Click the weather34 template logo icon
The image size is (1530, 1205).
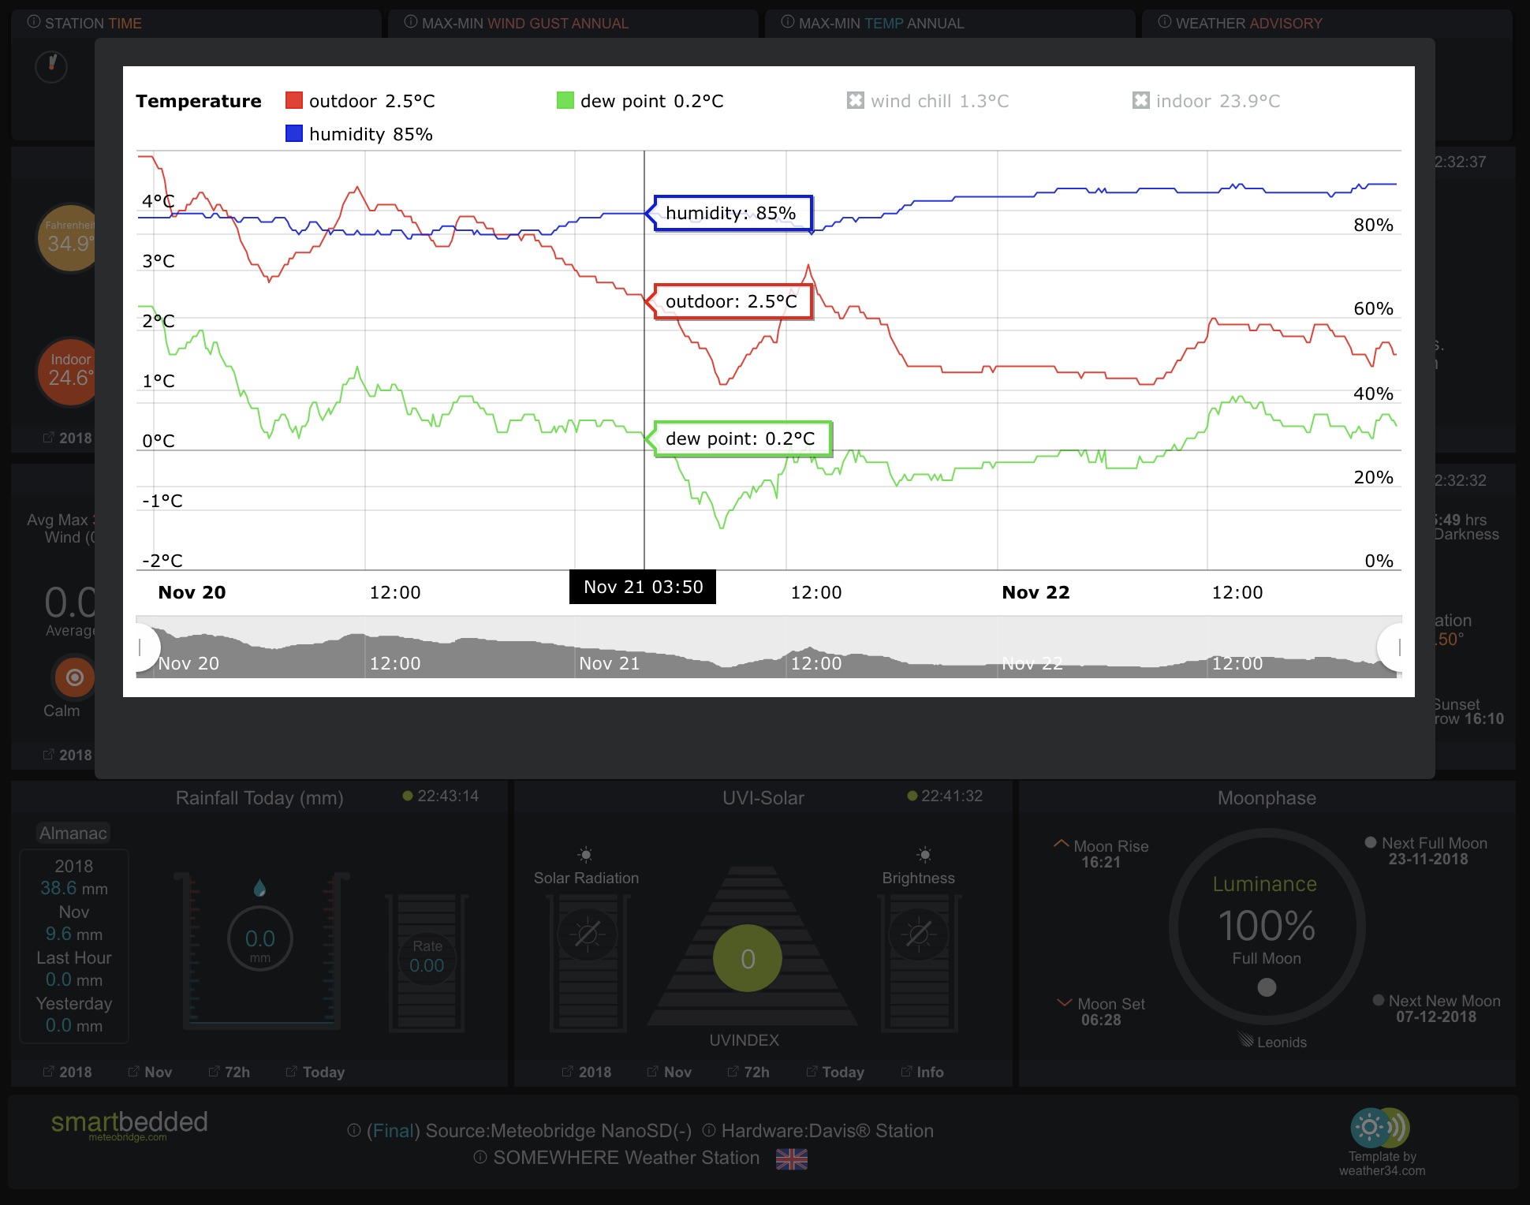pyautogui.click(x=1380, y=1129)
